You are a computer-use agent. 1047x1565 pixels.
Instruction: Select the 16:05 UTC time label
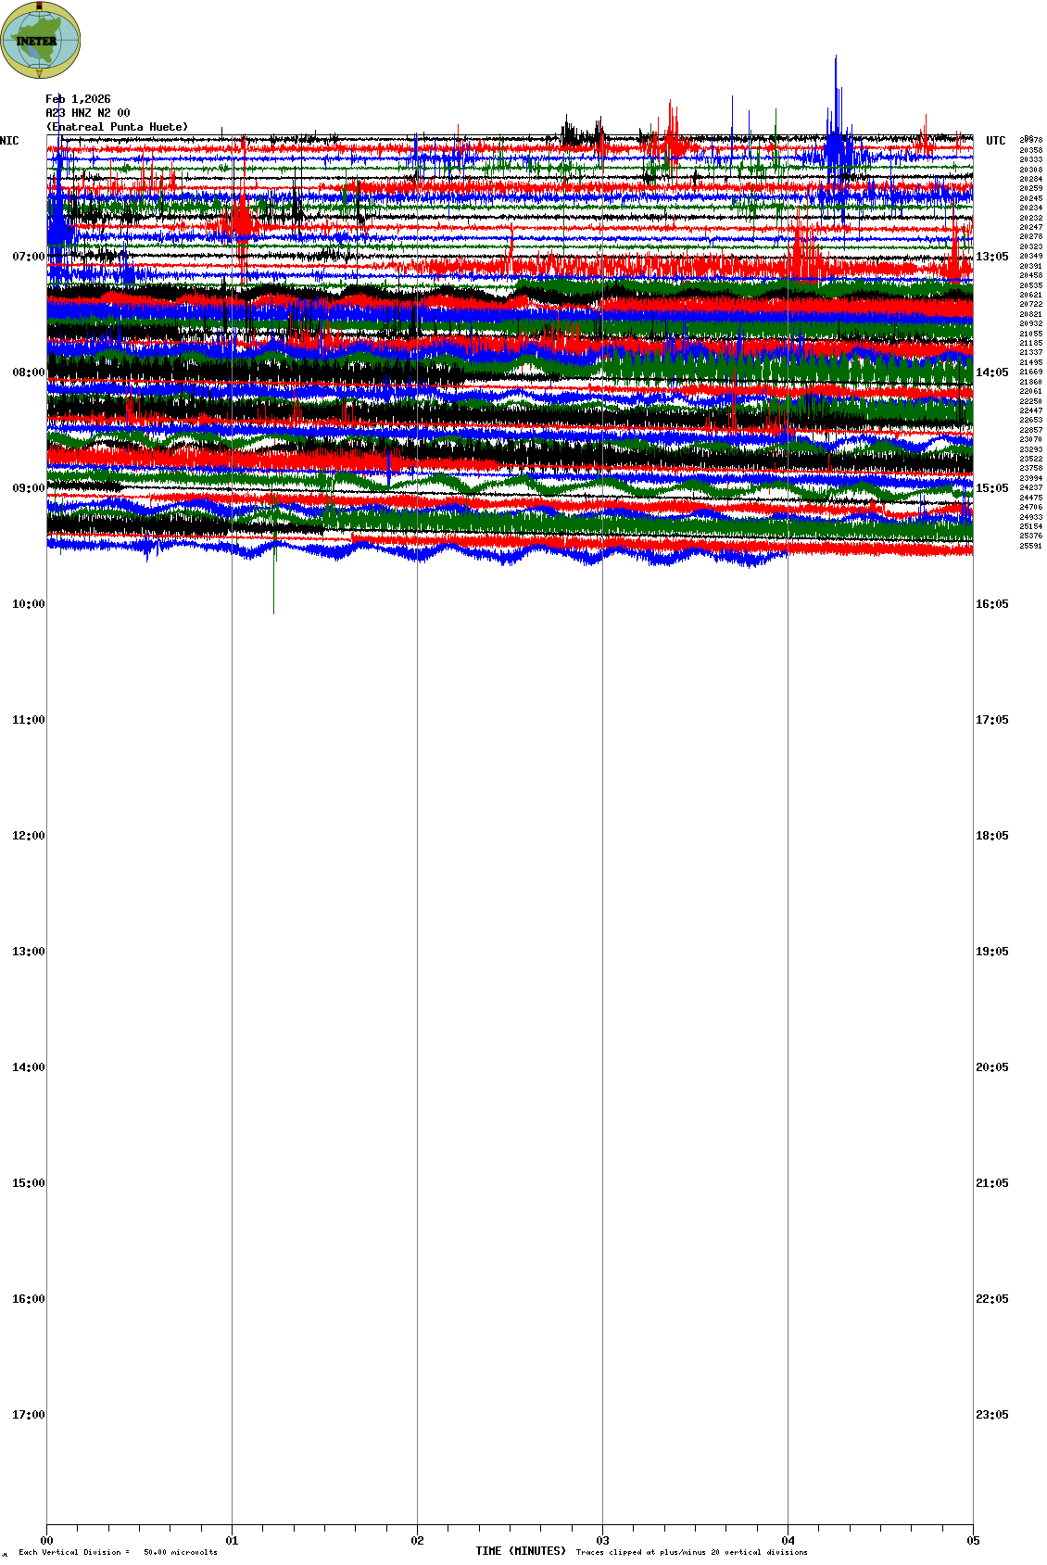pos(991,604)
